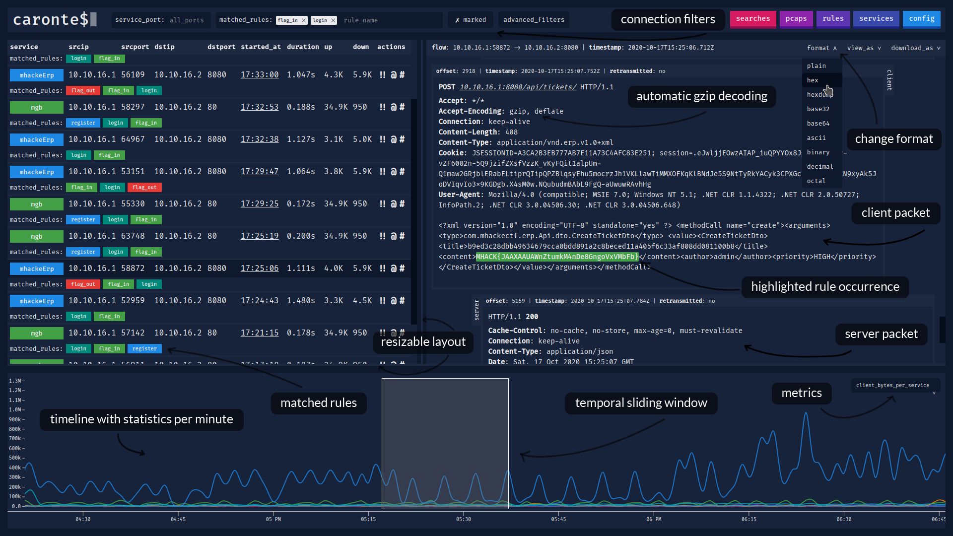
Task: Select base64 in the format menu
Action: pos(818,124)
